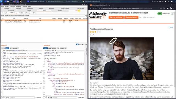
Task: Open the Extender tab
Action: pyautogui.click(x=52, y=9)
